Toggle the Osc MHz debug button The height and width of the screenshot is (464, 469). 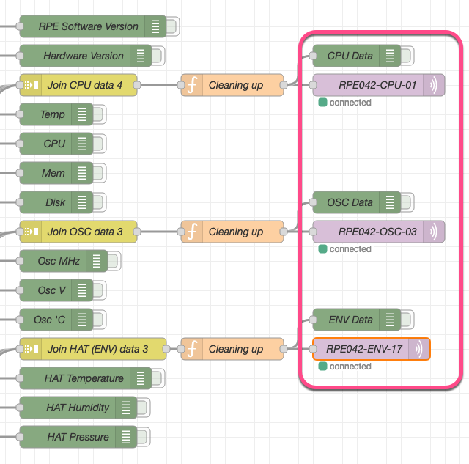[114, 261]
